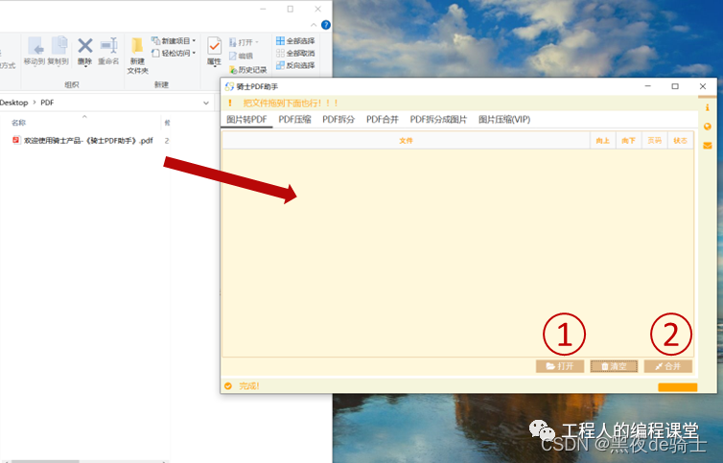Click the 合并 (Merge) button in PDF helper
The width and height of the screenshot is (723, 463).
668,366
